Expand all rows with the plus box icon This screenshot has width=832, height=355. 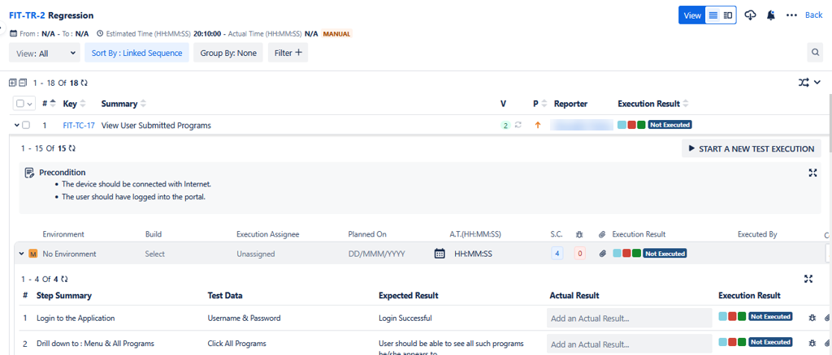coord(13,83)
